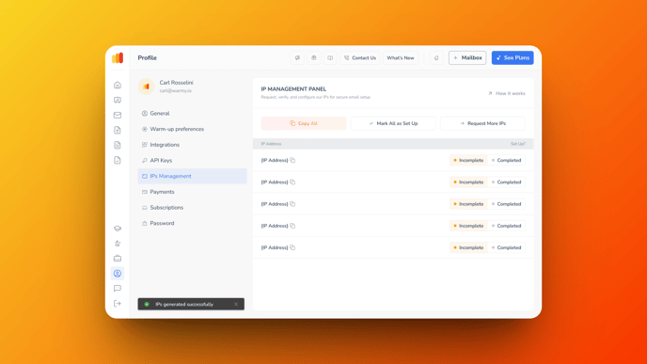Image resolution: width=647 pixels, height=364 pixels.
Task: Mark the fifth IP row as Completed
Action: [x=506, y=247]
